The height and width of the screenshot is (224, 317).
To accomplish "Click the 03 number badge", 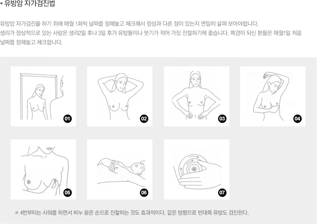I will 222,119.
